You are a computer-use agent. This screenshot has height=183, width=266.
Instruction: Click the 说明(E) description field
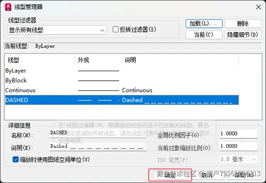click(x=98, y=146)
